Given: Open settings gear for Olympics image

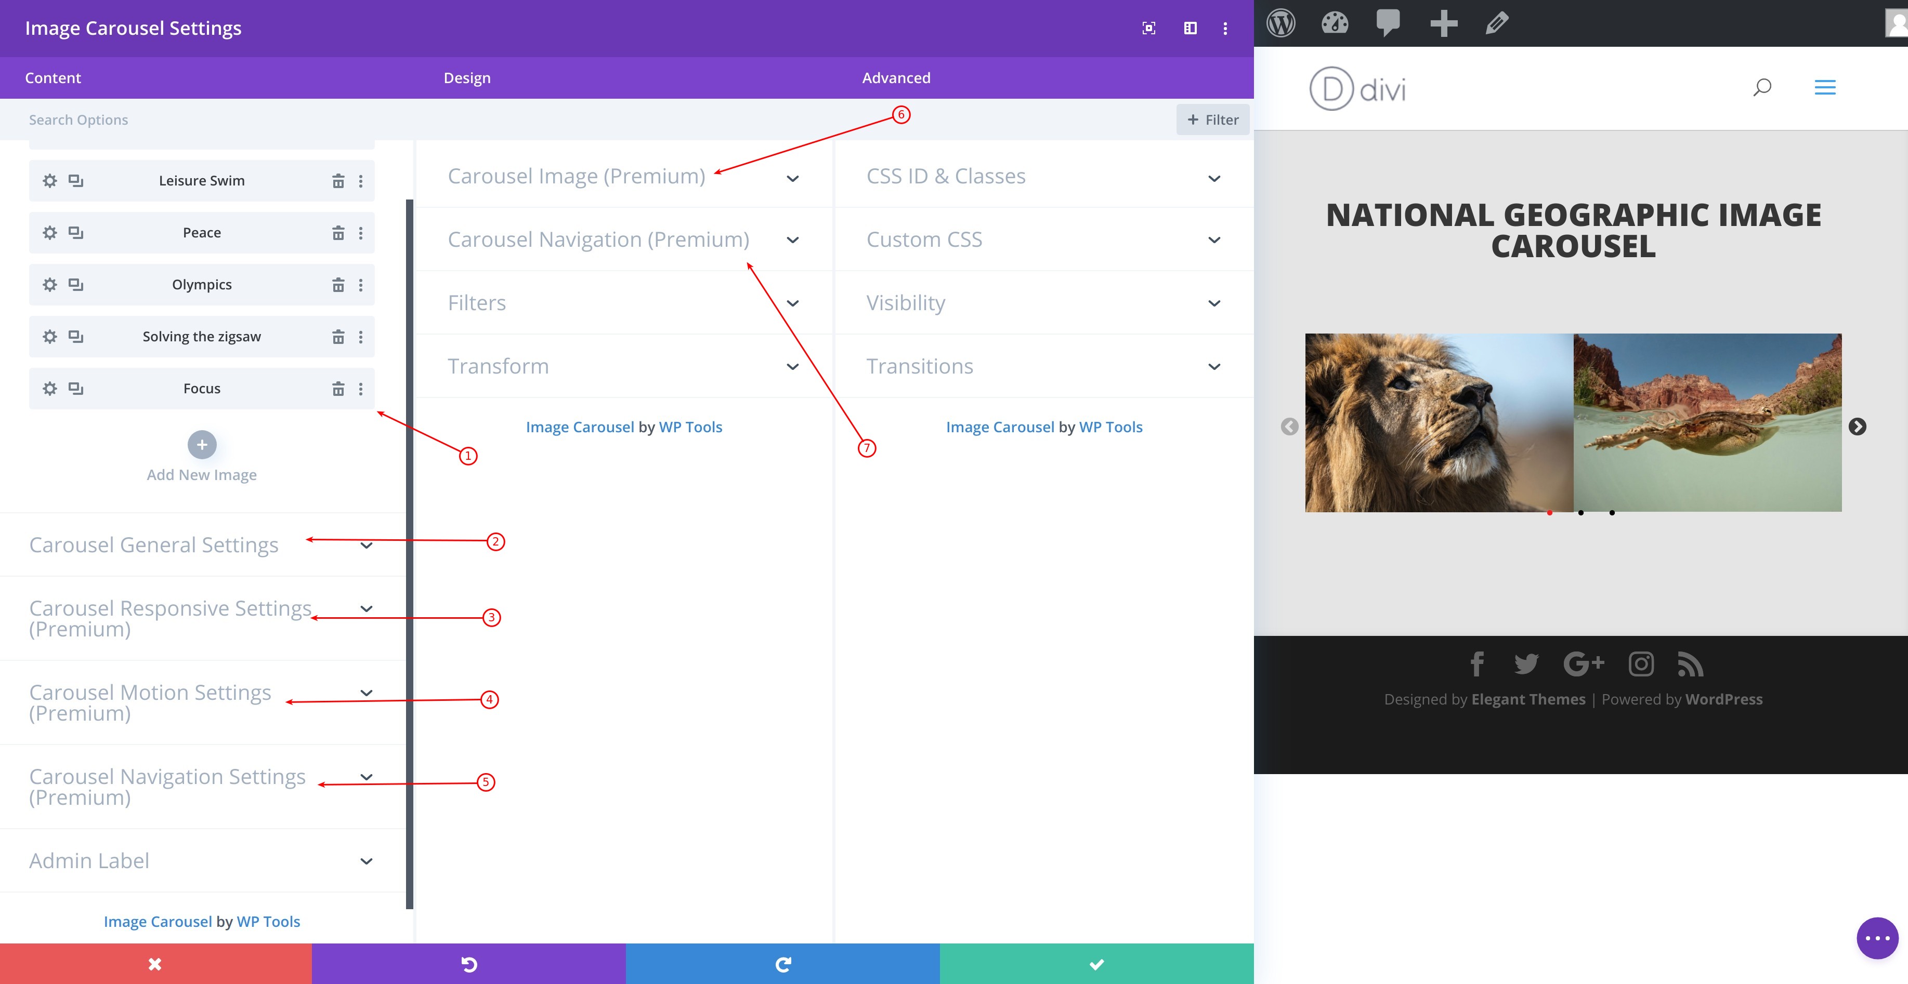Looking at the screenshot, I should (49, 284).
